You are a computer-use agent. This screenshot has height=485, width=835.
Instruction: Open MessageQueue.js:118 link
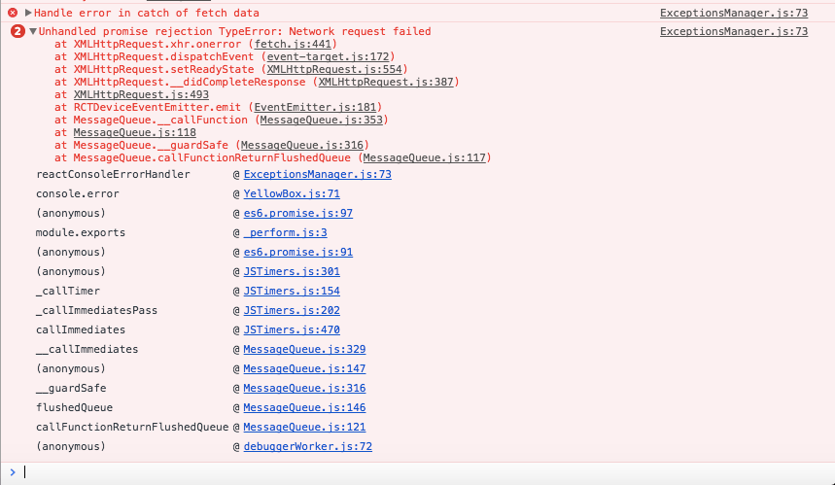(135, 132)
